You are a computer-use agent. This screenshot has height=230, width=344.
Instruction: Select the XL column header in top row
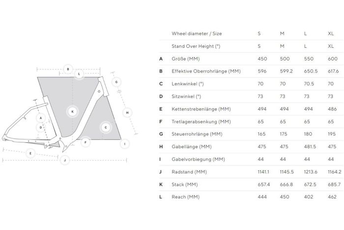point(331,33)
